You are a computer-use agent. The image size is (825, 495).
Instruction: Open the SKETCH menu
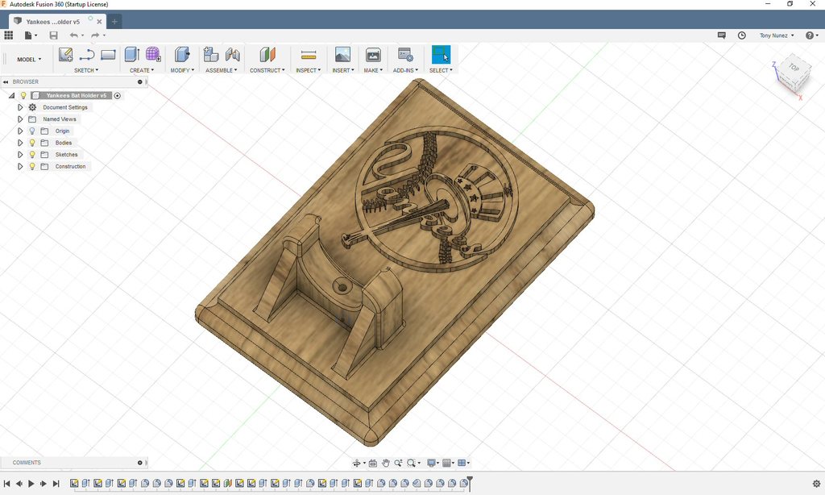tap(85, 70)
